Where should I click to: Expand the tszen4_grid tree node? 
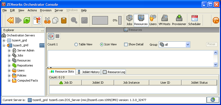(x=4, y=40)
